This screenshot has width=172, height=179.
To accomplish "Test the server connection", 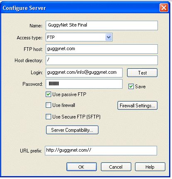I will tap(142, 73).
